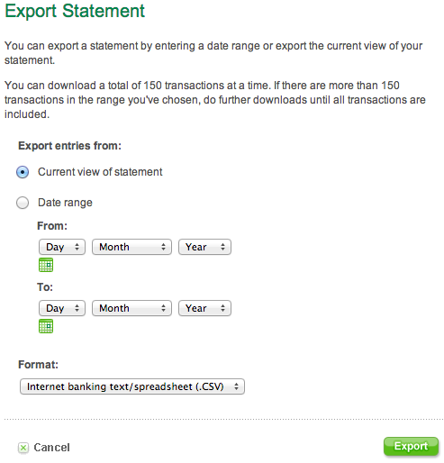Open the To Year dropdown
The height and width of the screenshot is (463, 444).
point(204,308)
